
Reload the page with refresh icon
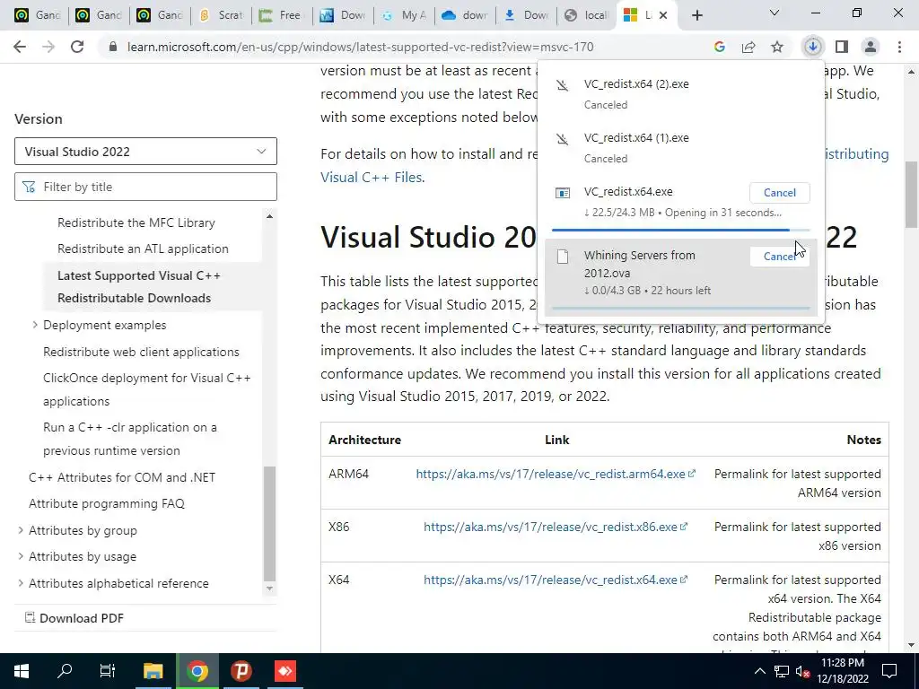click(77, 47)
